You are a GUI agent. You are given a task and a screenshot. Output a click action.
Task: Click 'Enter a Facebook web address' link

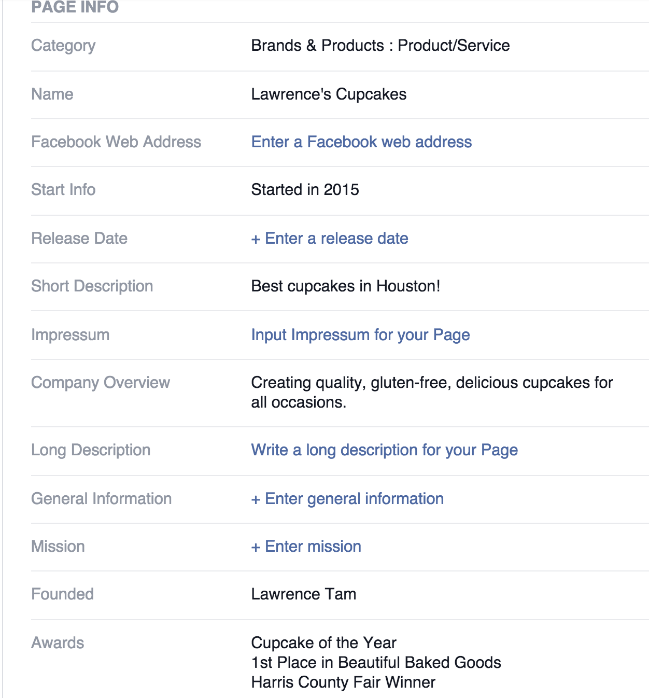(x=361, y=142)
